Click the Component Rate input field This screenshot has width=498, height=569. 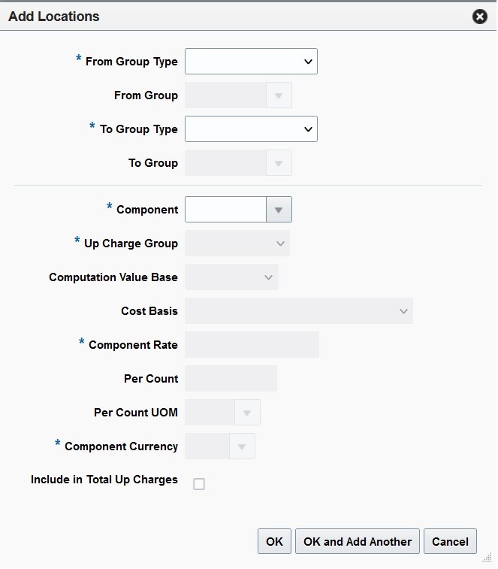coord(252,345)
